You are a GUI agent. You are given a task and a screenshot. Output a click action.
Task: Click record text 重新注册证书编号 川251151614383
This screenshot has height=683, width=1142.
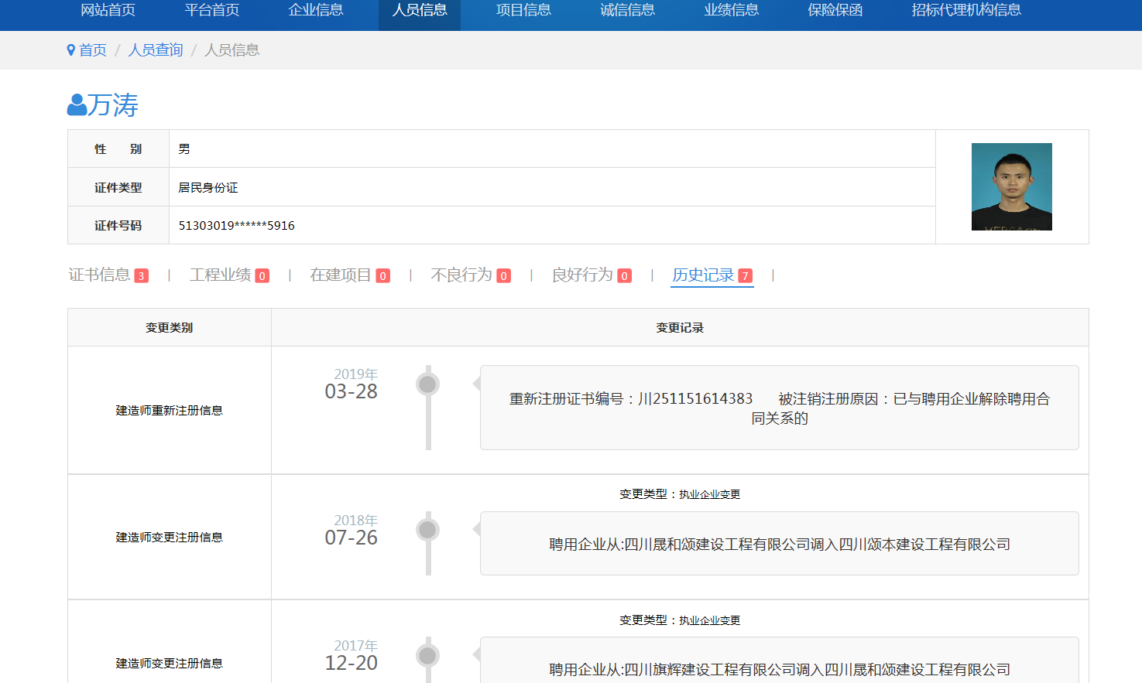pyautogui.click(x=630, y=399)
